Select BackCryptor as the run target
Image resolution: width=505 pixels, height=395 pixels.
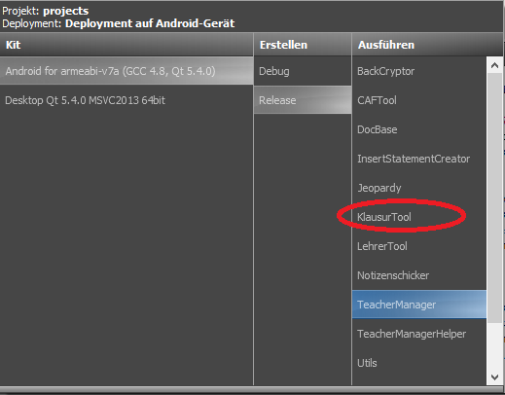419,71
